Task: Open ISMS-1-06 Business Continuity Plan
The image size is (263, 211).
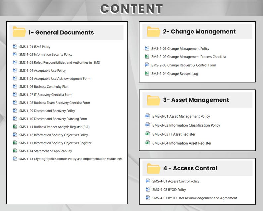Action: pyautogui.click(x=43, y=87)
